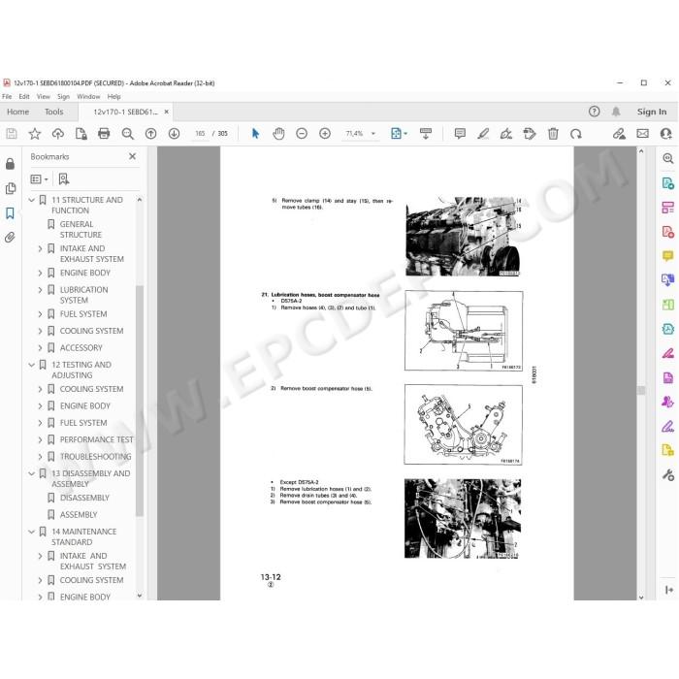
Task: Open page thumbnails panel icon
Action: pyautogui.click(x=10, y=188)
